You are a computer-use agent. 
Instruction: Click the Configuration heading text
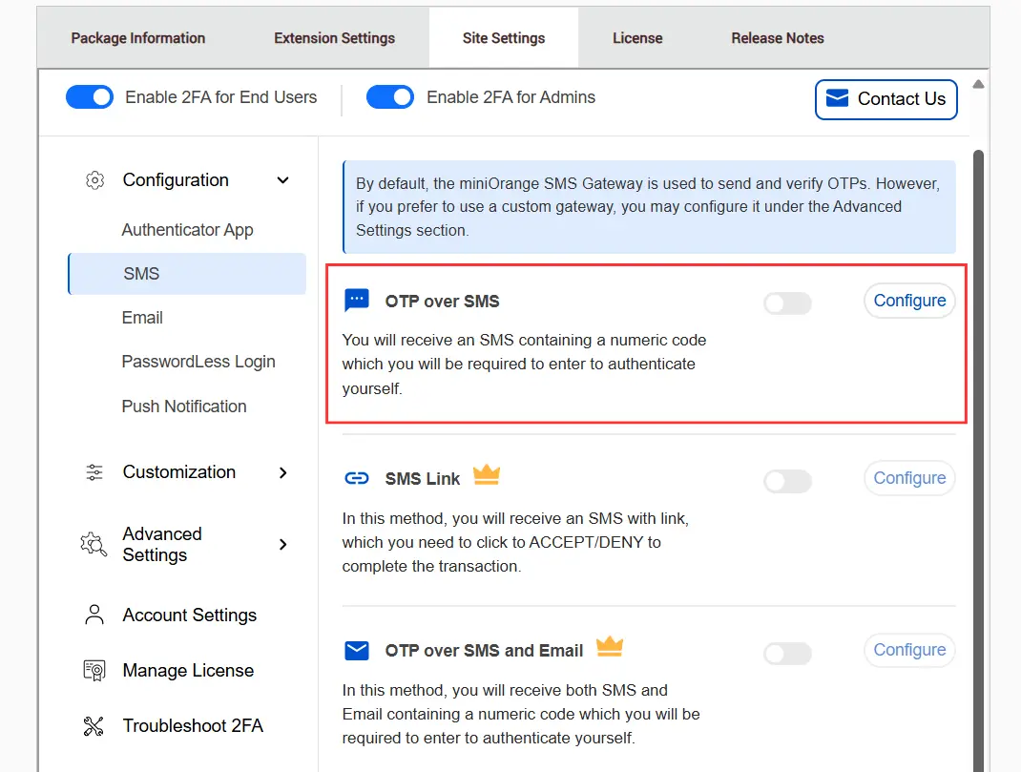(176, 180)
